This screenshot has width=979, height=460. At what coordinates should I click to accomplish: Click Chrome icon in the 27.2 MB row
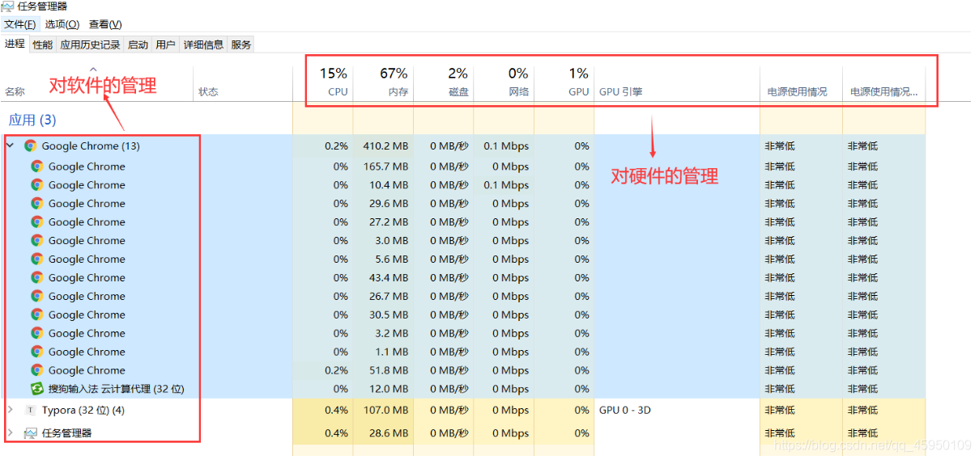tap(36, 222)
